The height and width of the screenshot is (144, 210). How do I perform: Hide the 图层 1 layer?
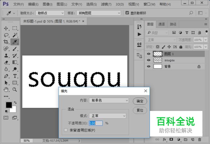click(148, 54)
